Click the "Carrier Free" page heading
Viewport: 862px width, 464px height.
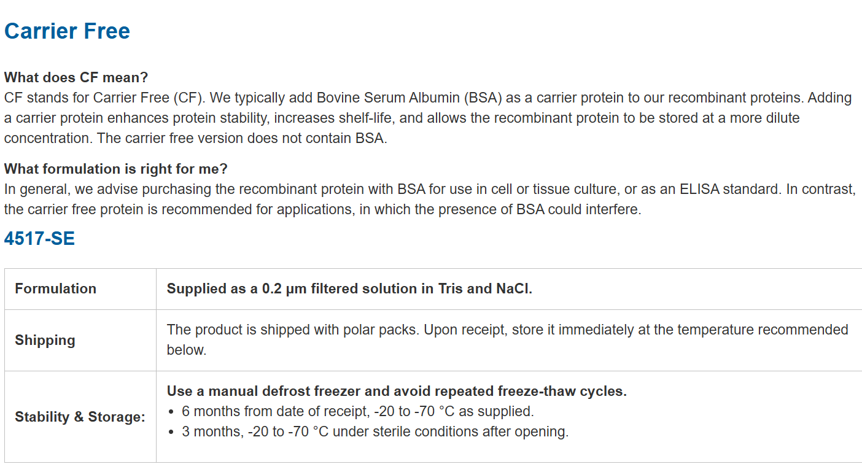[67, 31]
